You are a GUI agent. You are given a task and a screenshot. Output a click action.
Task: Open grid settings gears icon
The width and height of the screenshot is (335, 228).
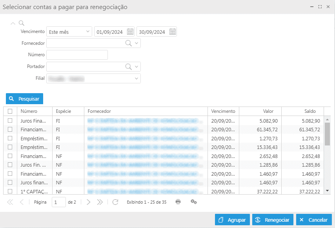click(193, 202)
